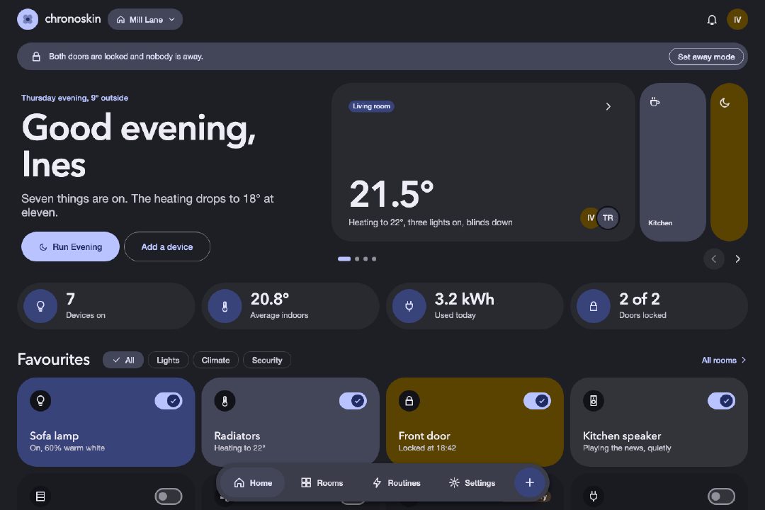This screenshot has height=510, width=765.
Task: Open the moon-icon room card
Action: (x=730, y=162)
